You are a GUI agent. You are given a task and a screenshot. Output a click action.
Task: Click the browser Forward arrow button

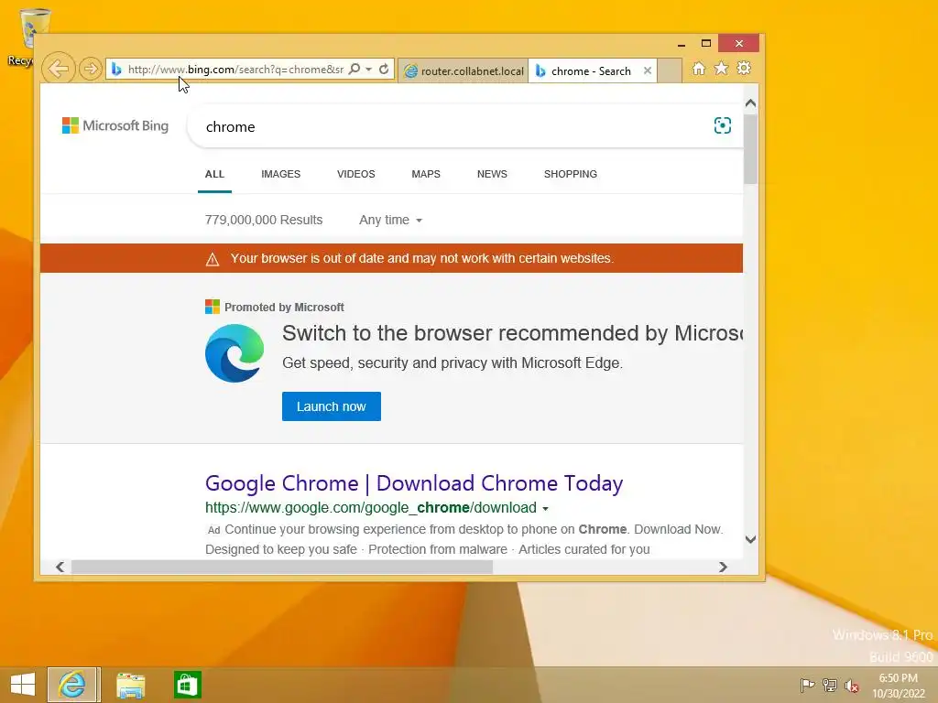91,69
